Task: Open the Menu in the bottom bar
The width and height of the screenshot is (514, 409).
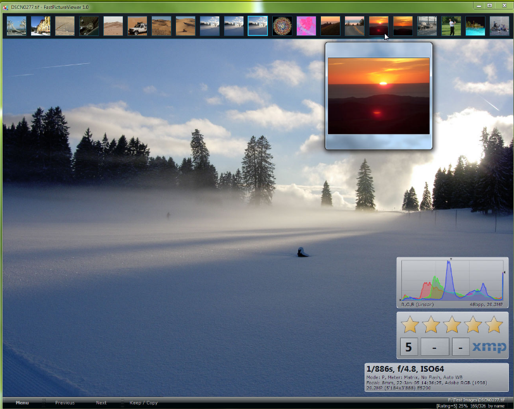Action: [22, 403]
